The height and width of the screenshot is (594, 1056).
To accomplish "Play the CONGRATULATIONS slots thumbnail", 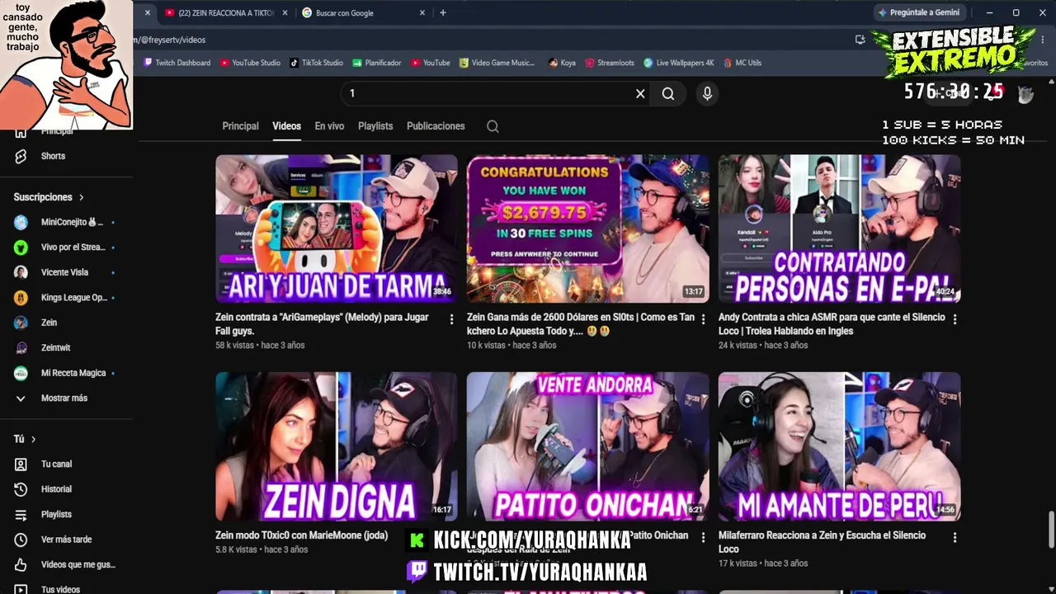I will 588,229.
